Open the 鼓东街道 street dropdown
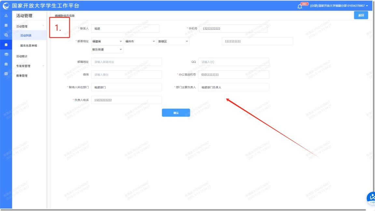Viewport: 375px width, 211px height. (107, 49)
